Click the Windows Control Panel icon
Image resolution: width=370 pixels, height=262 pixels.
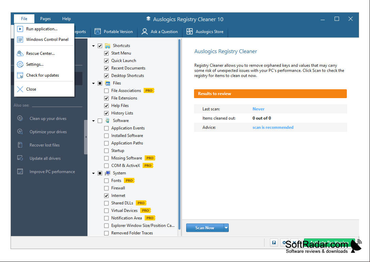[20, 40]
